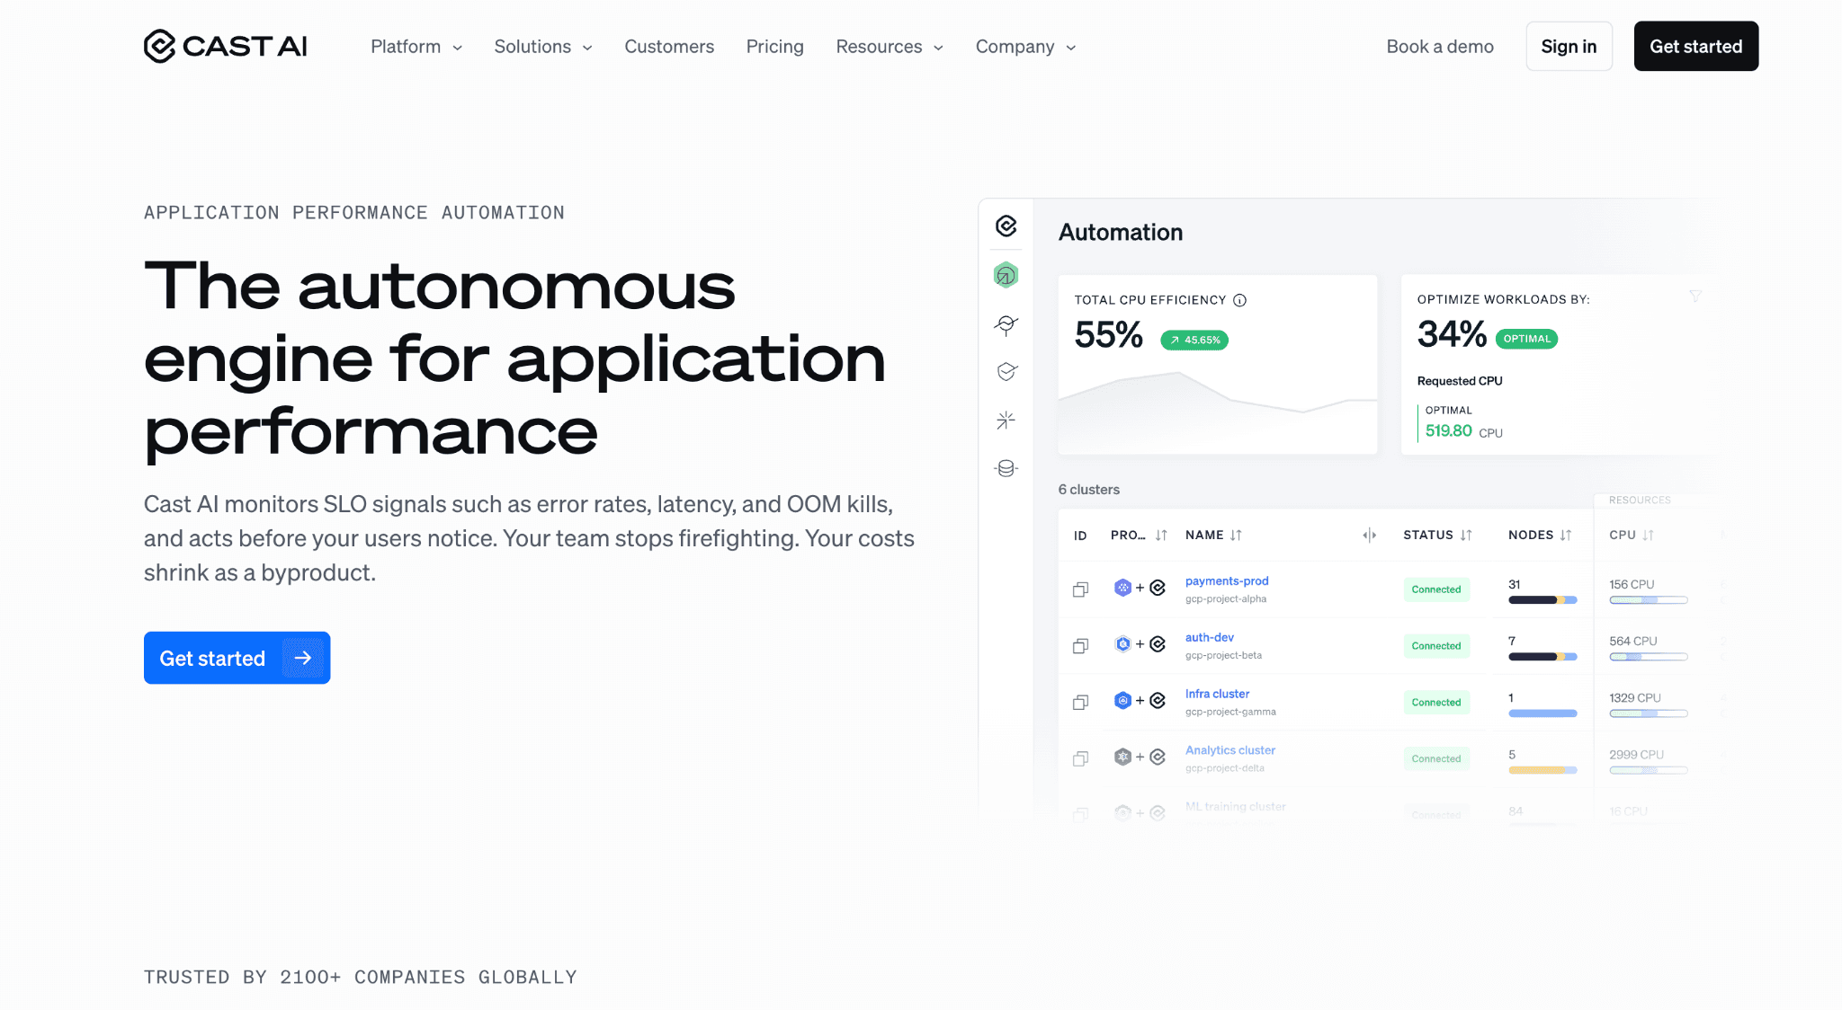Open the Pricing page
Screen dimensions: 1842x1010
click(774, 47)
